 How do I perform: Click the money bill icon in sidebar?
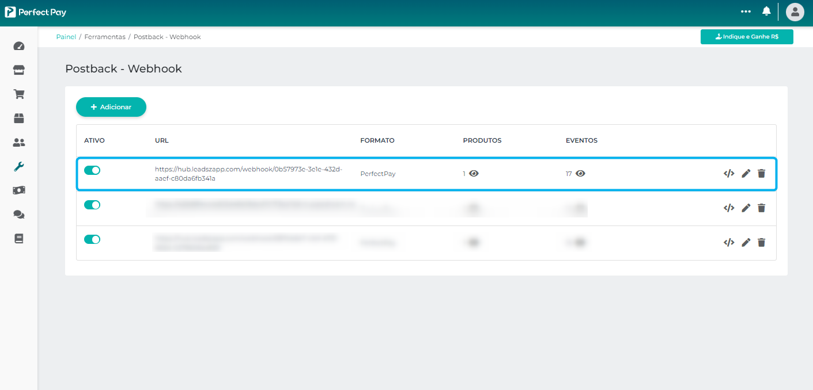(x=19, y=190)
